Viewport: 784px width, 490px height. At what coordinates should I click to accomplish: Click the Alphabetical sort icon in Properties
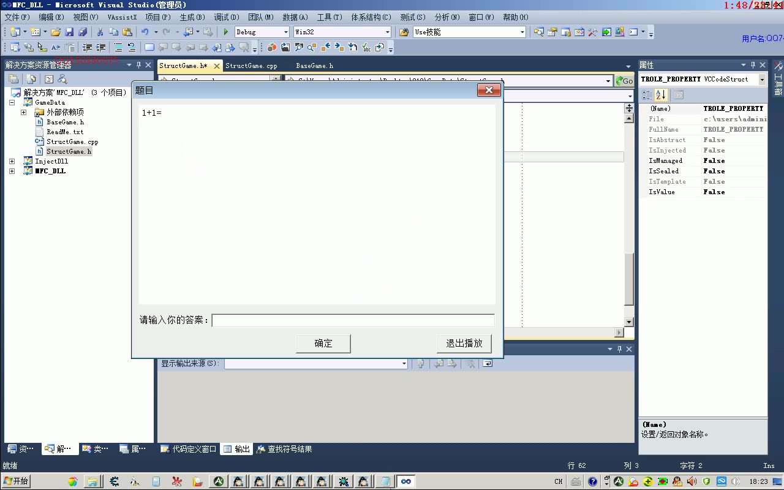(660, 95)
